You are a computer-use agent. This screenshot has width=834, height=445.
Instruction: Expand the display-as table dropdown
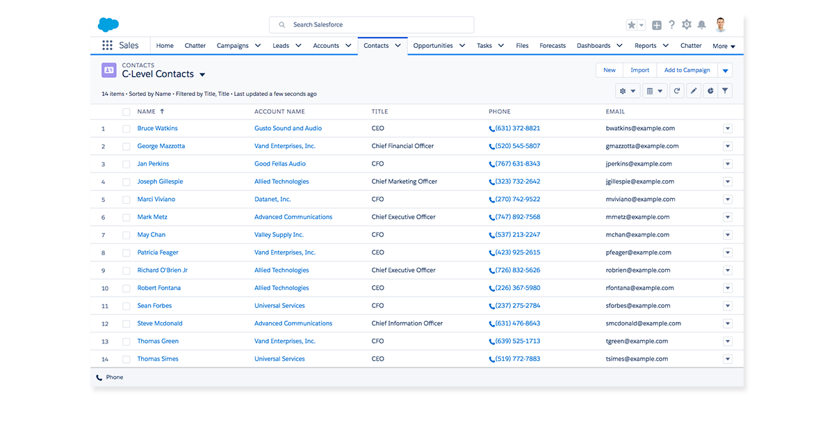(653, 91)
